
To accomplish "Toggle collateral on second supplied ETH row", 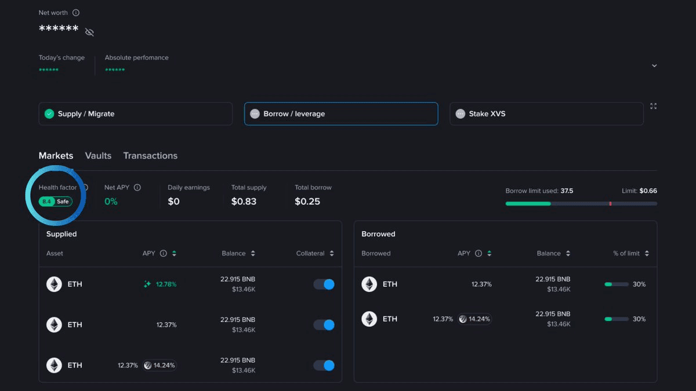I will point(324,325).
